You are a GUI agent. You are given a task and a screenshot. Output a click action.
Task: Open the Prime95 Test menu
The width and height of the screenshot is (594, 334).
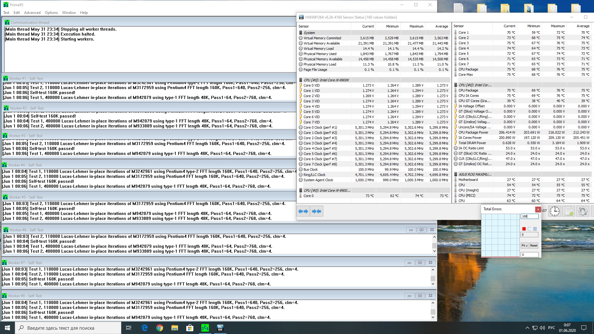(6, 13)
